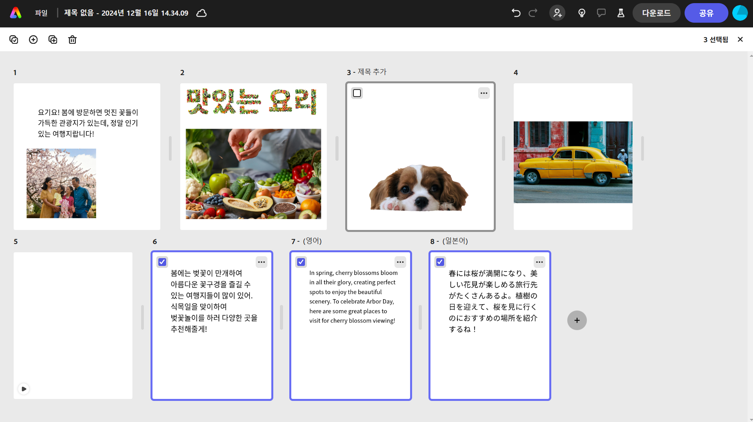This screenshot has width=753, height=422.
Task: Deselect the English page 7 checkbox
Action: coord(301,262)
